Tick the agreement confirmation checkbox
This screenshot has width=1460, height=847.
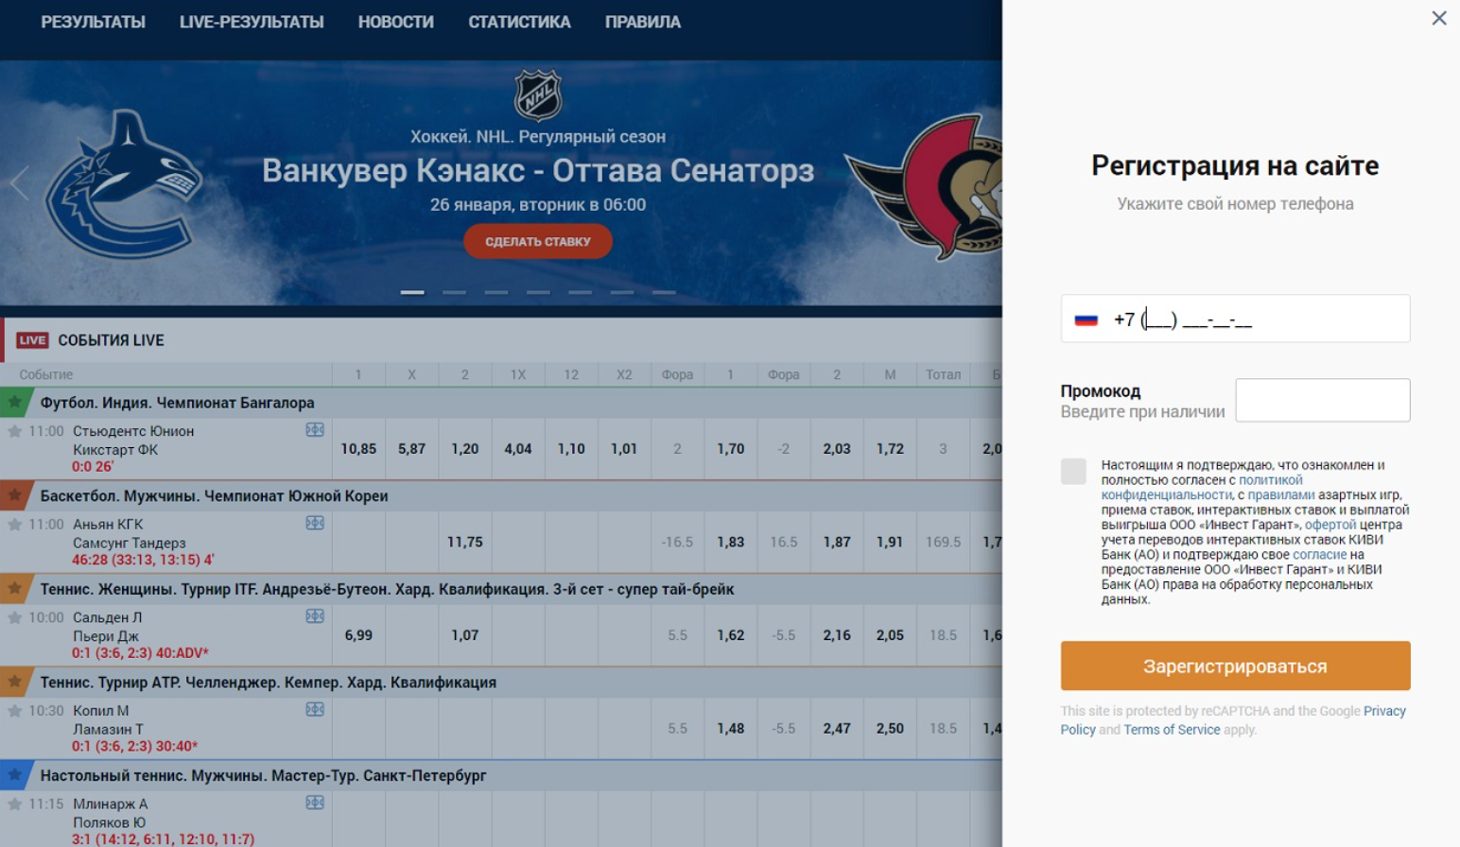point(1073,472)
